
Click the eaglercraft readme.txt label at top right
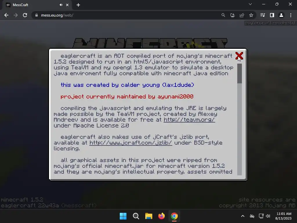(x=270, y=23)
